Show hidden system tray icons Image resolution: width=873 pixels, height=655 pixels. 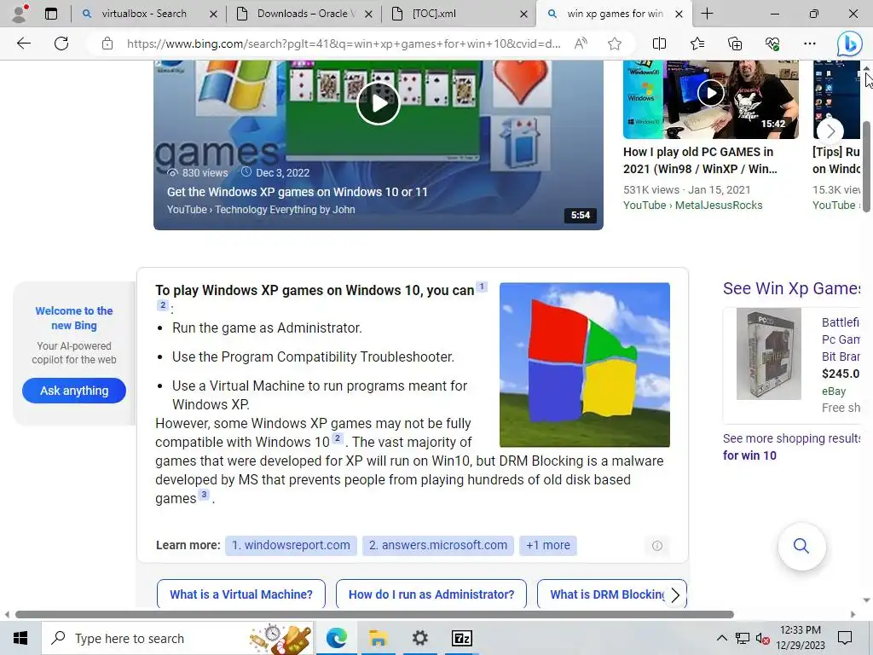tap(721, 638)
